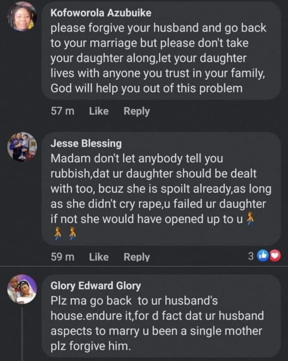Click the red heart reaction icon

[x=275, y=257]
